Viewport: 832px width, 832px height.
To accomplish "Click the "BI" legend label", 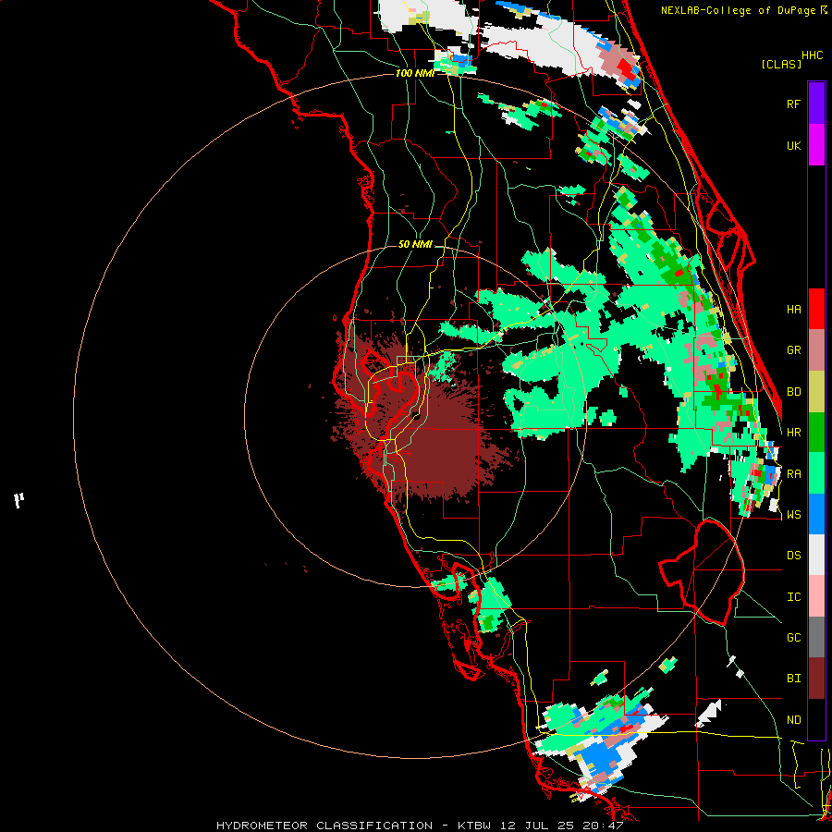I will point(793,679).
